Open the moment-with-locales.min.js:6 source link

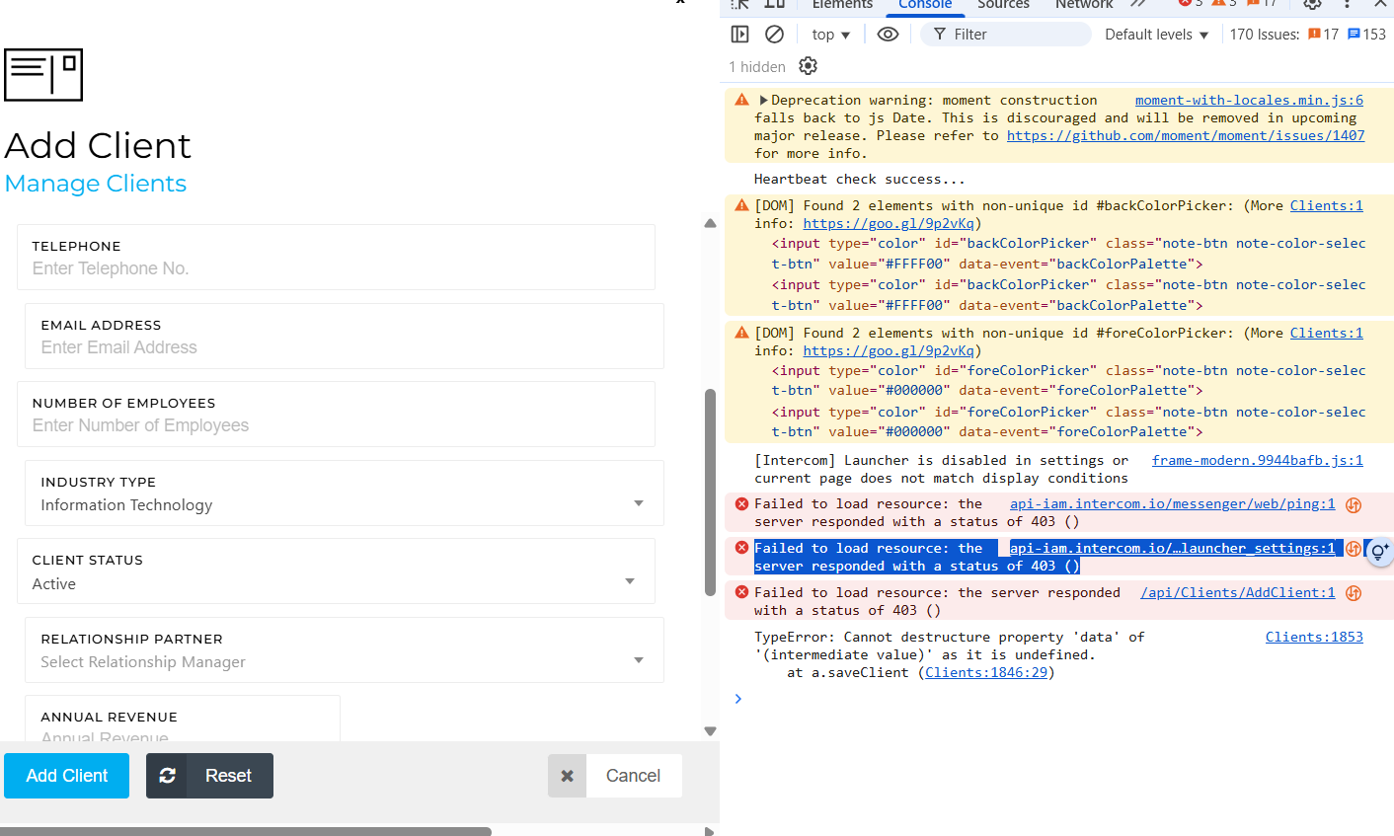(1249, 101)
